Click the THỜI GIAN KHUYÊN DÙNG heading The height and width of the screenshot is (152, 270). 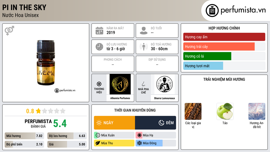[x=135, y=110]
